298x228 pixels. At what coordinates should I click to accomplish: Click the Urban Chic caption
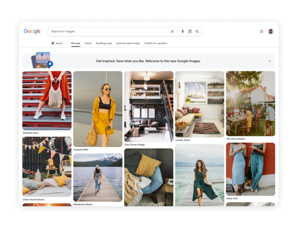coord(232,198)
